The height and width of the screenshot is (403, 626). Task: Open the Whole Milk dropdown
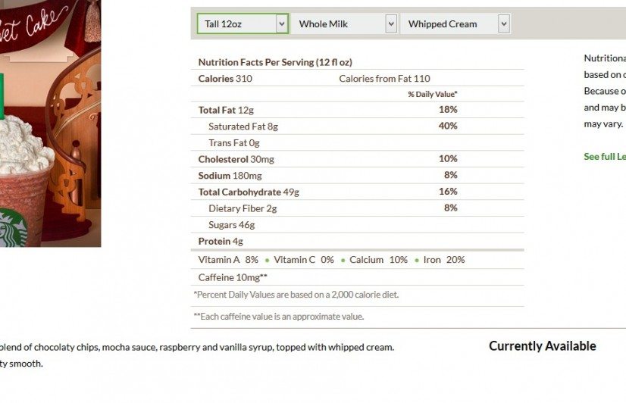(345, 24)
